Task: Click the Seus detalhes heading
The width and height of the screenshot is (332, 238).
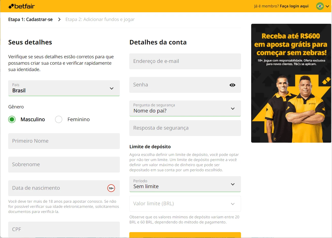Action: point(30,42)
